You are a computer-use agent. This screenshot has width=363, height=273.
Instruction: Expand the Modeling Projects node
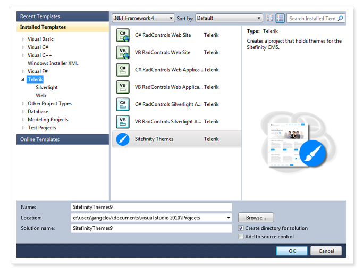(x=23, y=120)
